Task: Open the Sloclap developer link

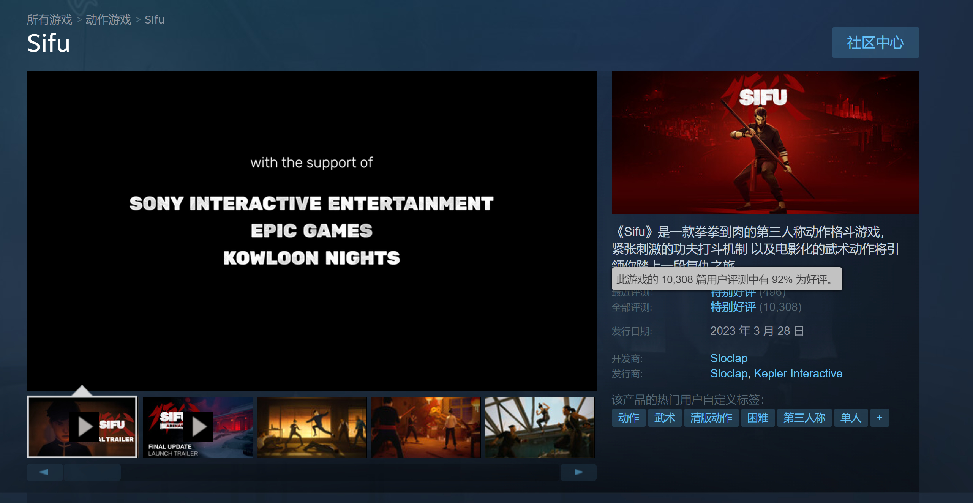Action: point(729,358)
